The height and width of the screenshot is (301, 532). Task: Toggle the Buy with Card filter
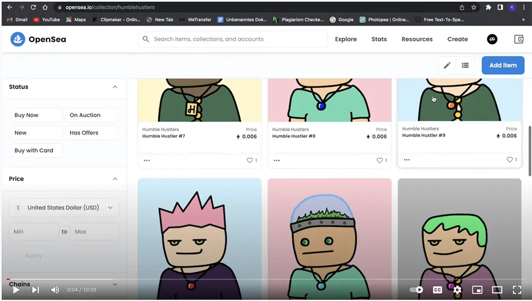(37, 150)
